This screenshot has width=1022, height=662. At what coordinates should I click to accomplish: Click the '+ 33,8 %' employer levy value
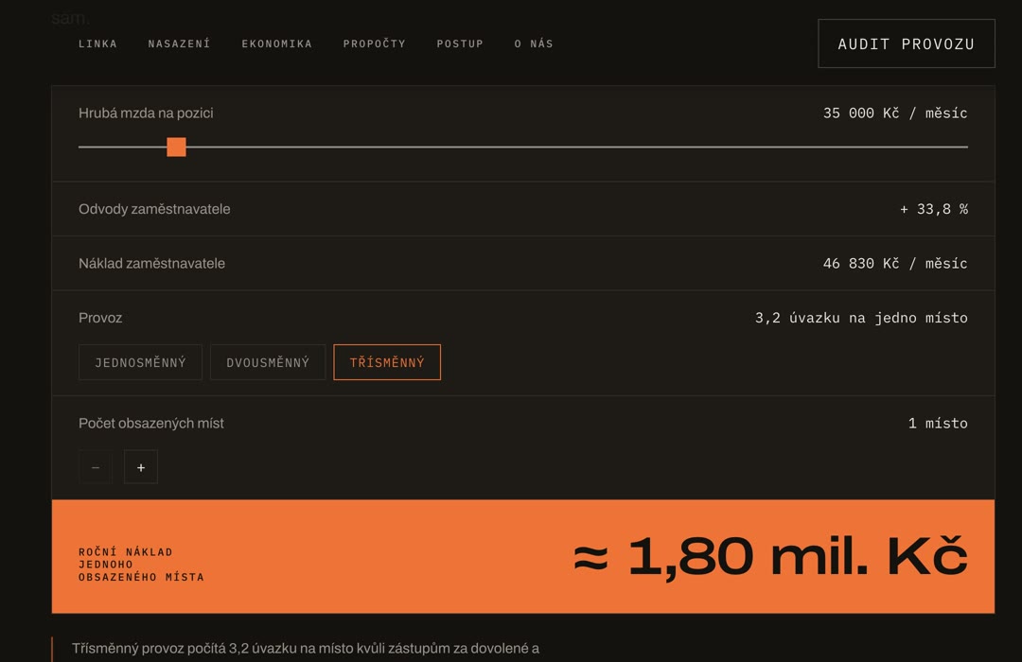pyautogui.click(x=933, y=209)
